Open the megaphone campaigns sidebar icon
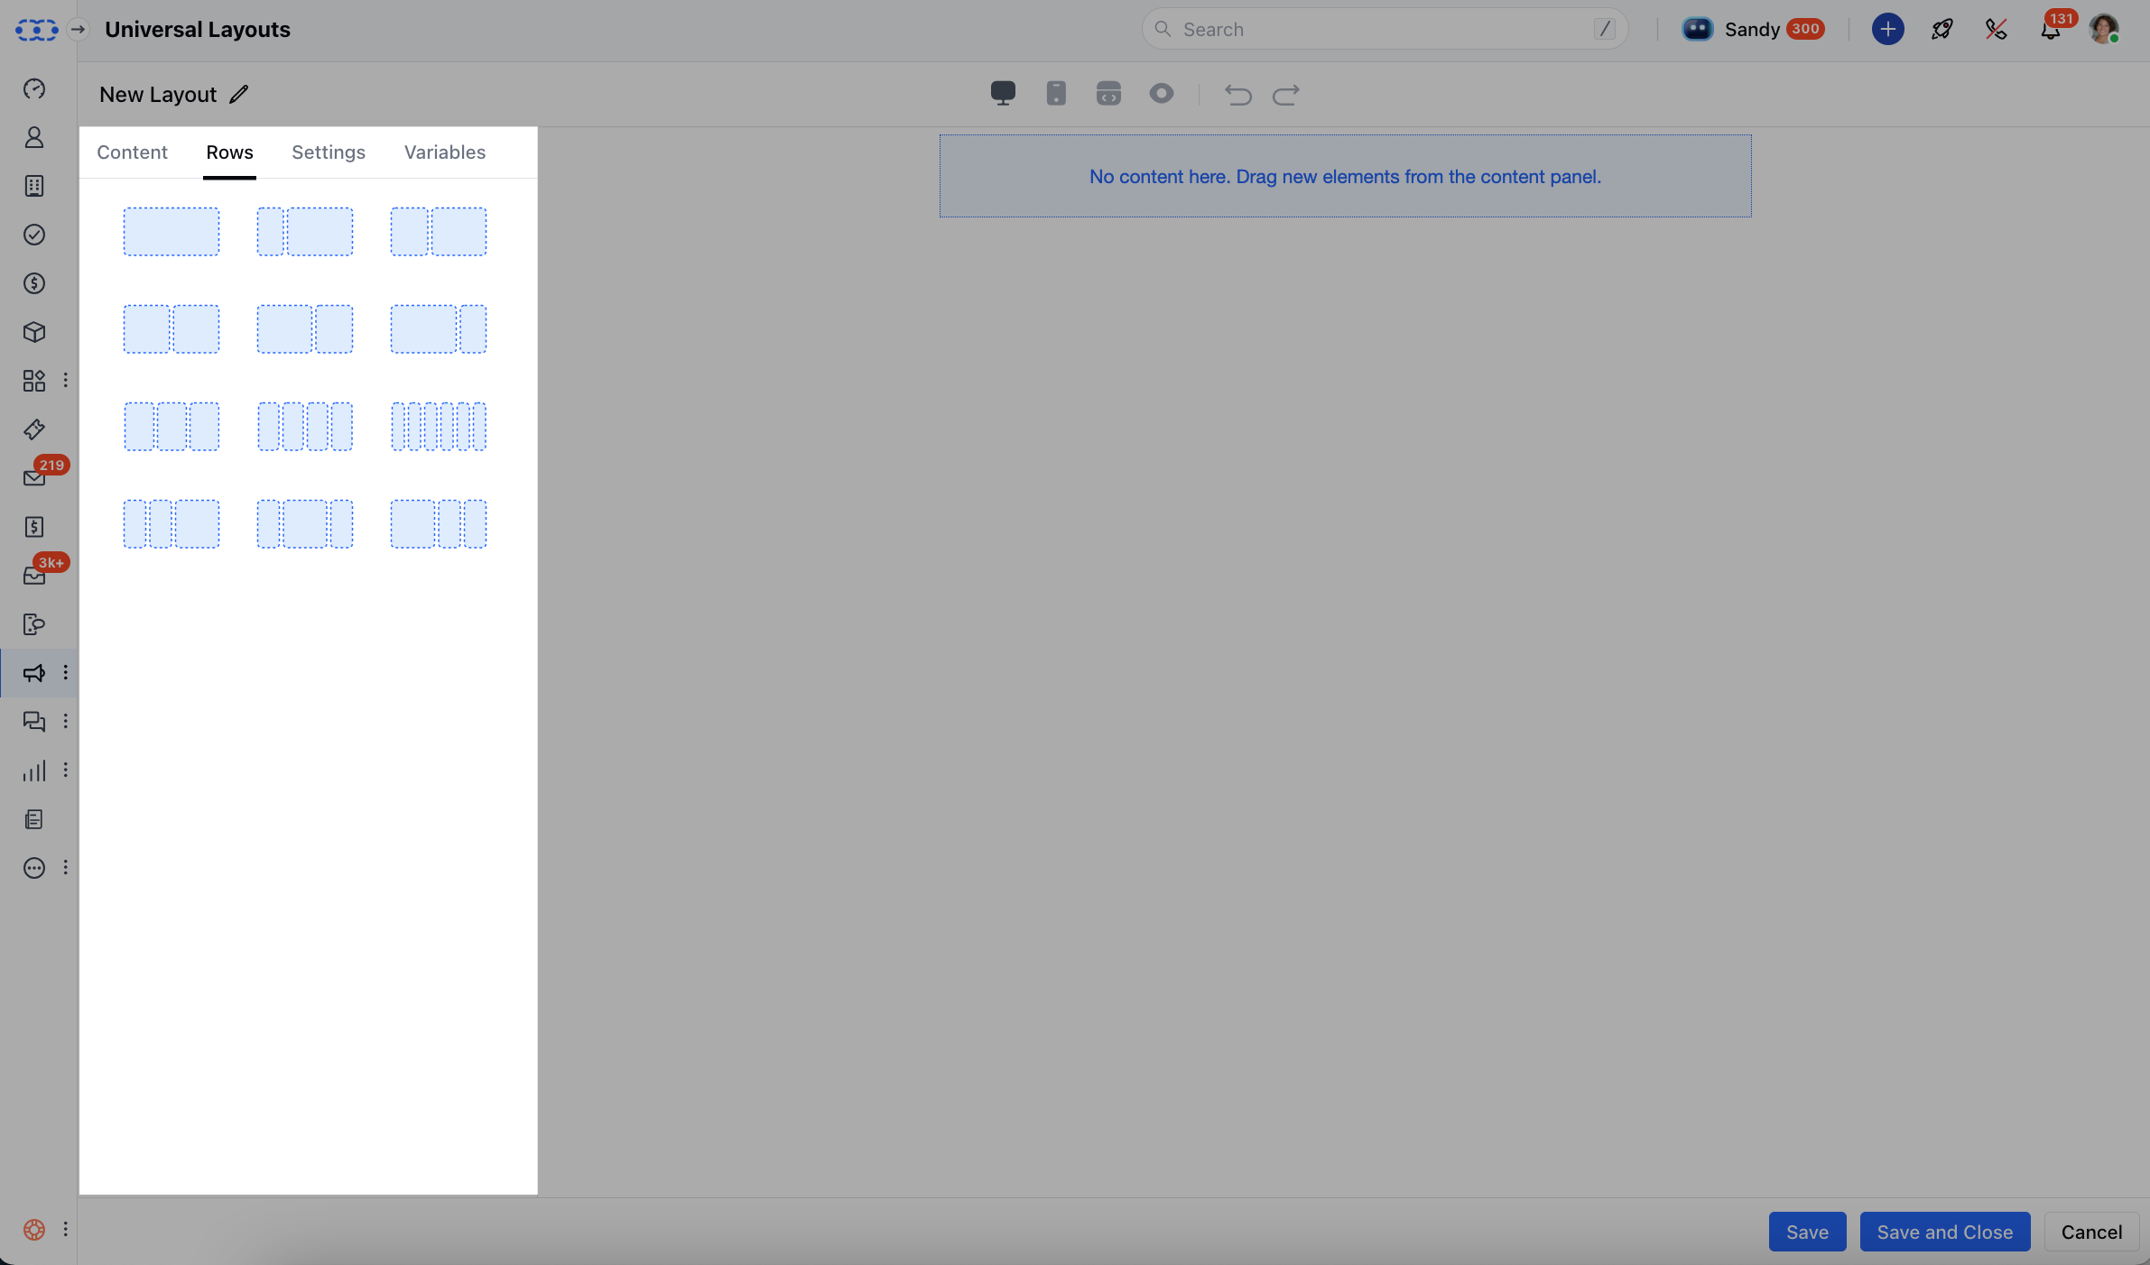The height and width of the screenshot is (1265, 2150). pyautogui.click(x=34, y=673)
